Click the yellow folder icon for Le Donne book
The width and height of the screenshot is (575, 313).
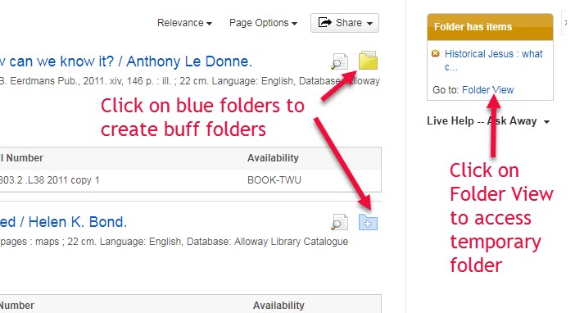coord(368,61)
